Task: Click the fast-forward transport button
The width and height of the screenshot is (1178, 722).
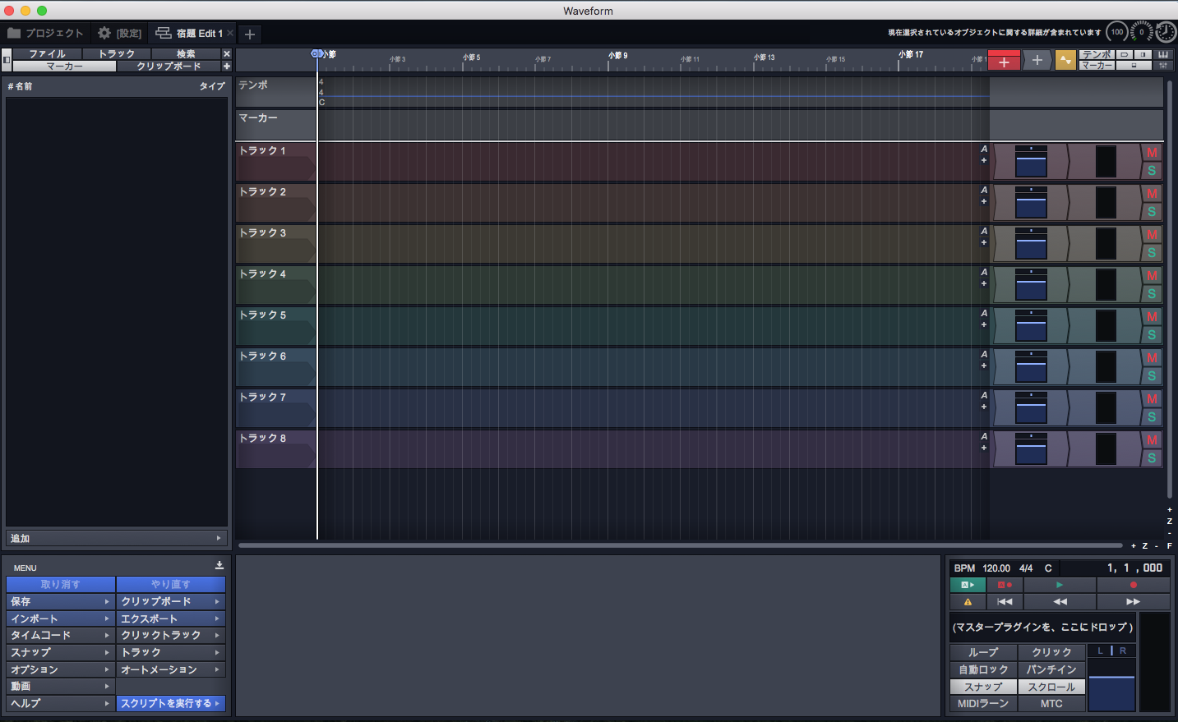Action: coord(1134,601)
